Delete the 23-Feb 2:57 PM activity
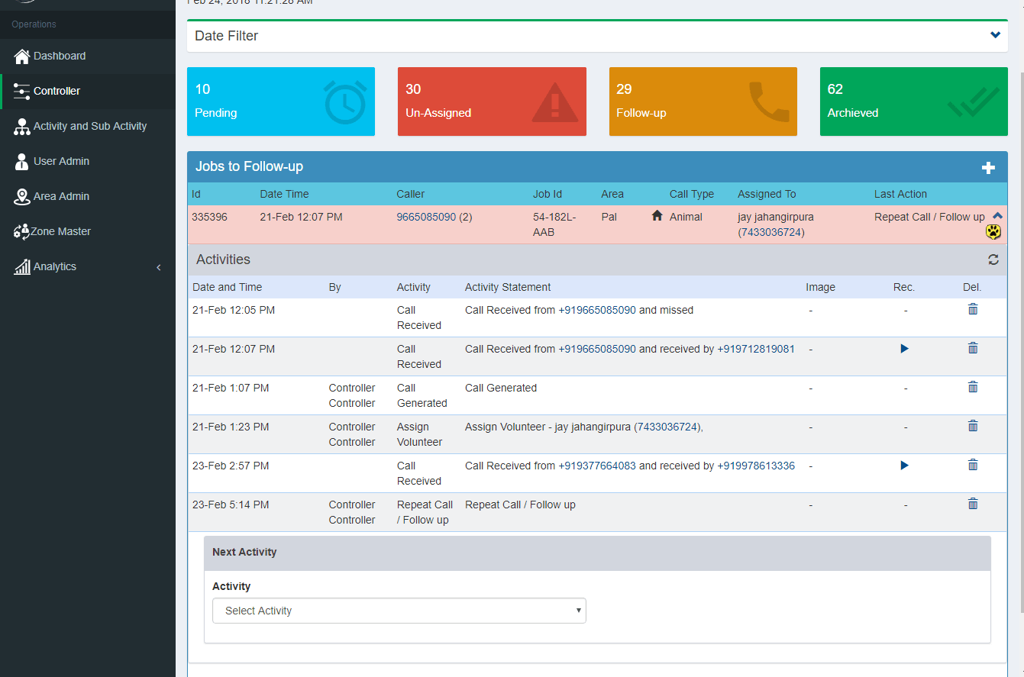Screen dimensions: 1024x677 (x=973, y=465)
